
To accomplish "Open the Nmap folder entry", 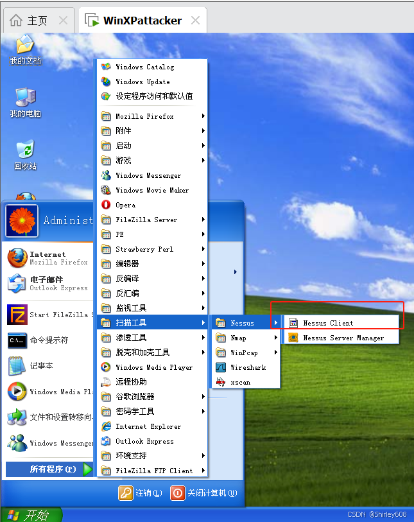I will [246, 338].
